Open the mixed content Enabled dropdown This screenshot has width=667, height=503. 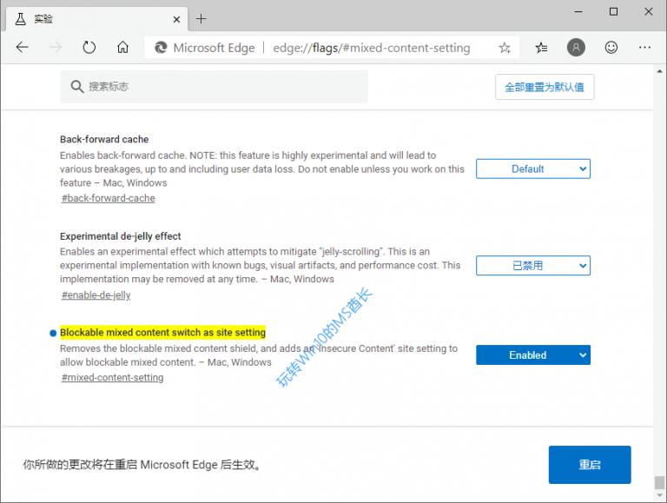coord(533,355)
